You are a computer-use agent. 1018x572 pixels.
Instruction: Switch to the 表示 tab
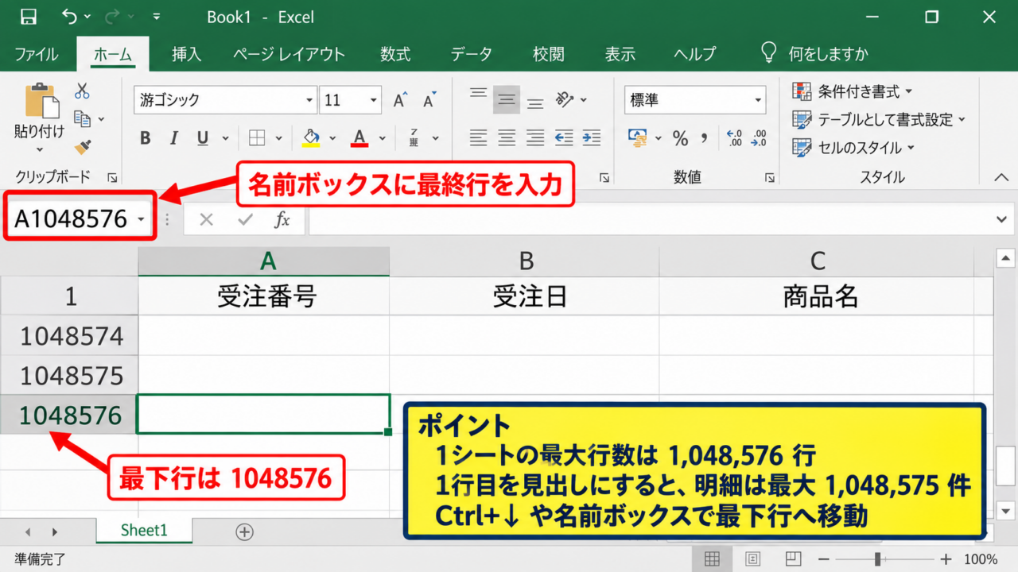point(620,54)
